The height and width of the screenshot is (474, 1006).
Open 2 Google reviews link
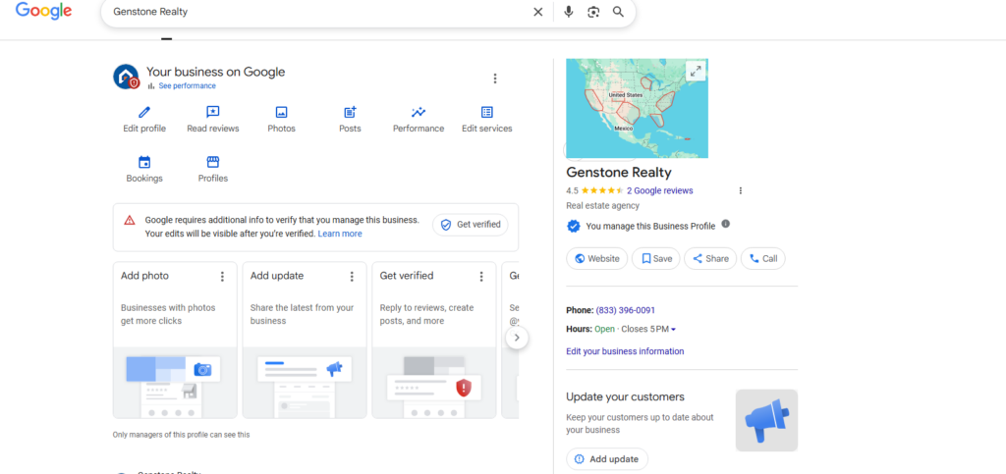[x=659, y=190]
